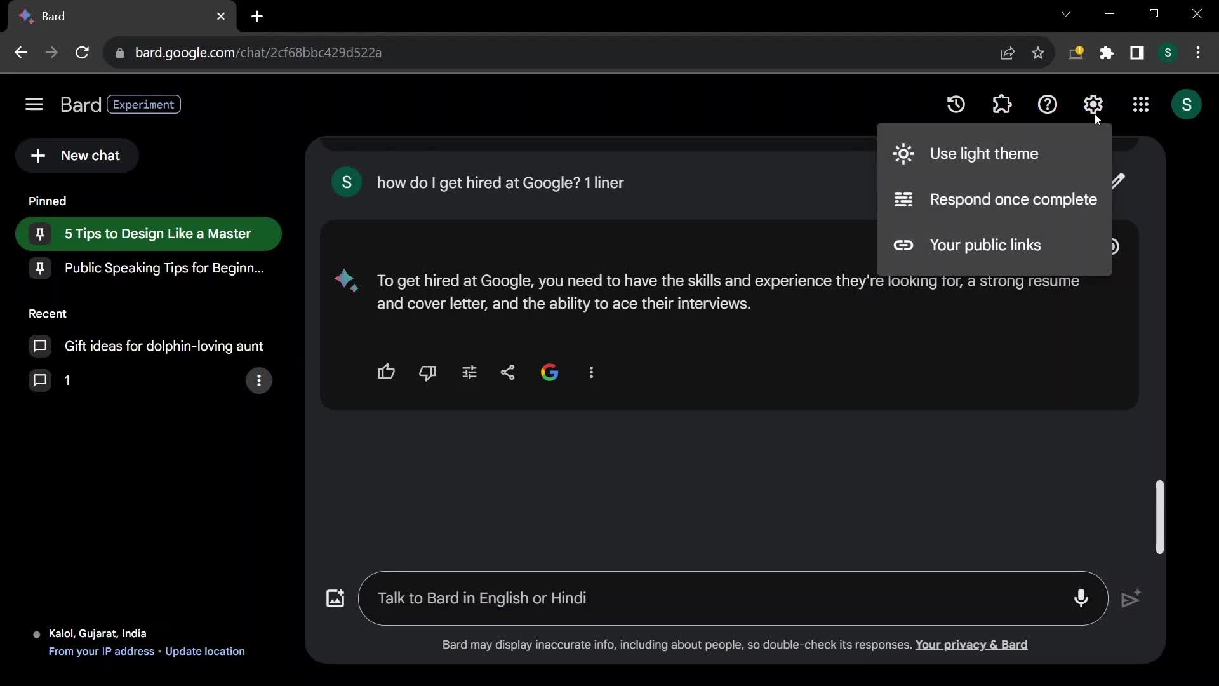Open pinned chat 5 Tips to Design Like a Master
Image resolution: width=1219 pixels, height=686 pixels.
[149, 234]
